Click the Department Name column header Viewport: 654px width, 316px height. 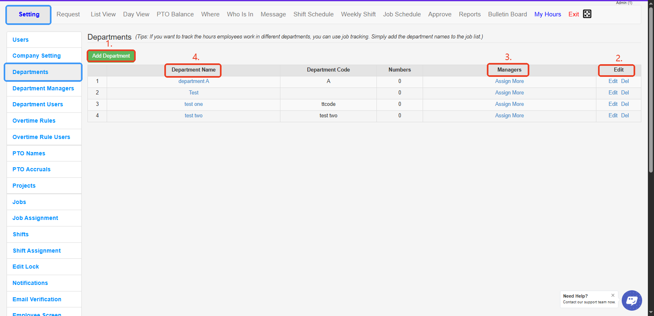click(x=193, y=70)
